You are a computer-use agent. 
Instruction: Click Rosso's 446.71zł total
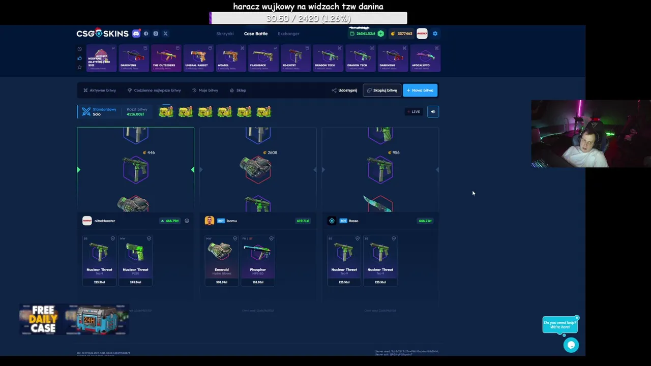[x=425, y=221]
